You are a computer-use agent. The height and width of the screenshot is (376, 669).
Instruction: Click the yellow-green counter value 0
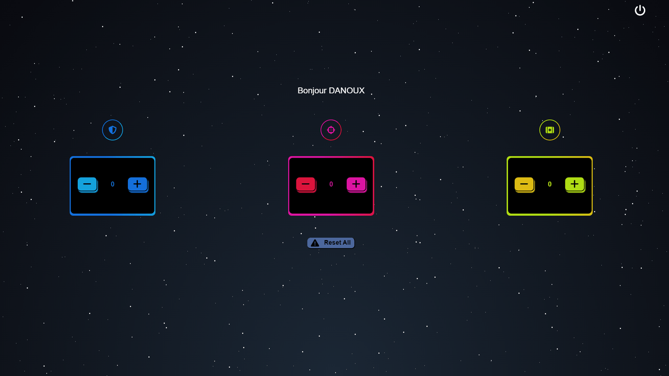549,184
